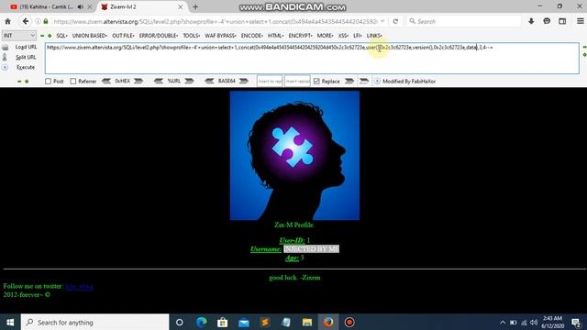The height and width of the screenshot is (330, 587).
Task: Click left arrow before 0xHEX
Action: coord(106,81)
